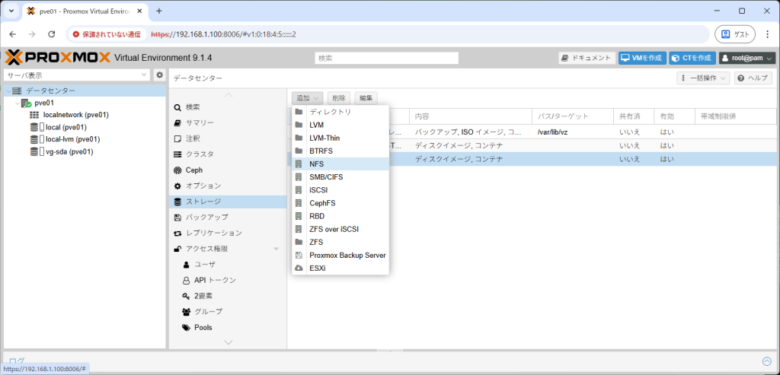Image resolution: width=780 pixels, height=375 pixels.
Task: Choose ディレクトリ storage type
Action: pyautogui.click(x=340, y=112)
